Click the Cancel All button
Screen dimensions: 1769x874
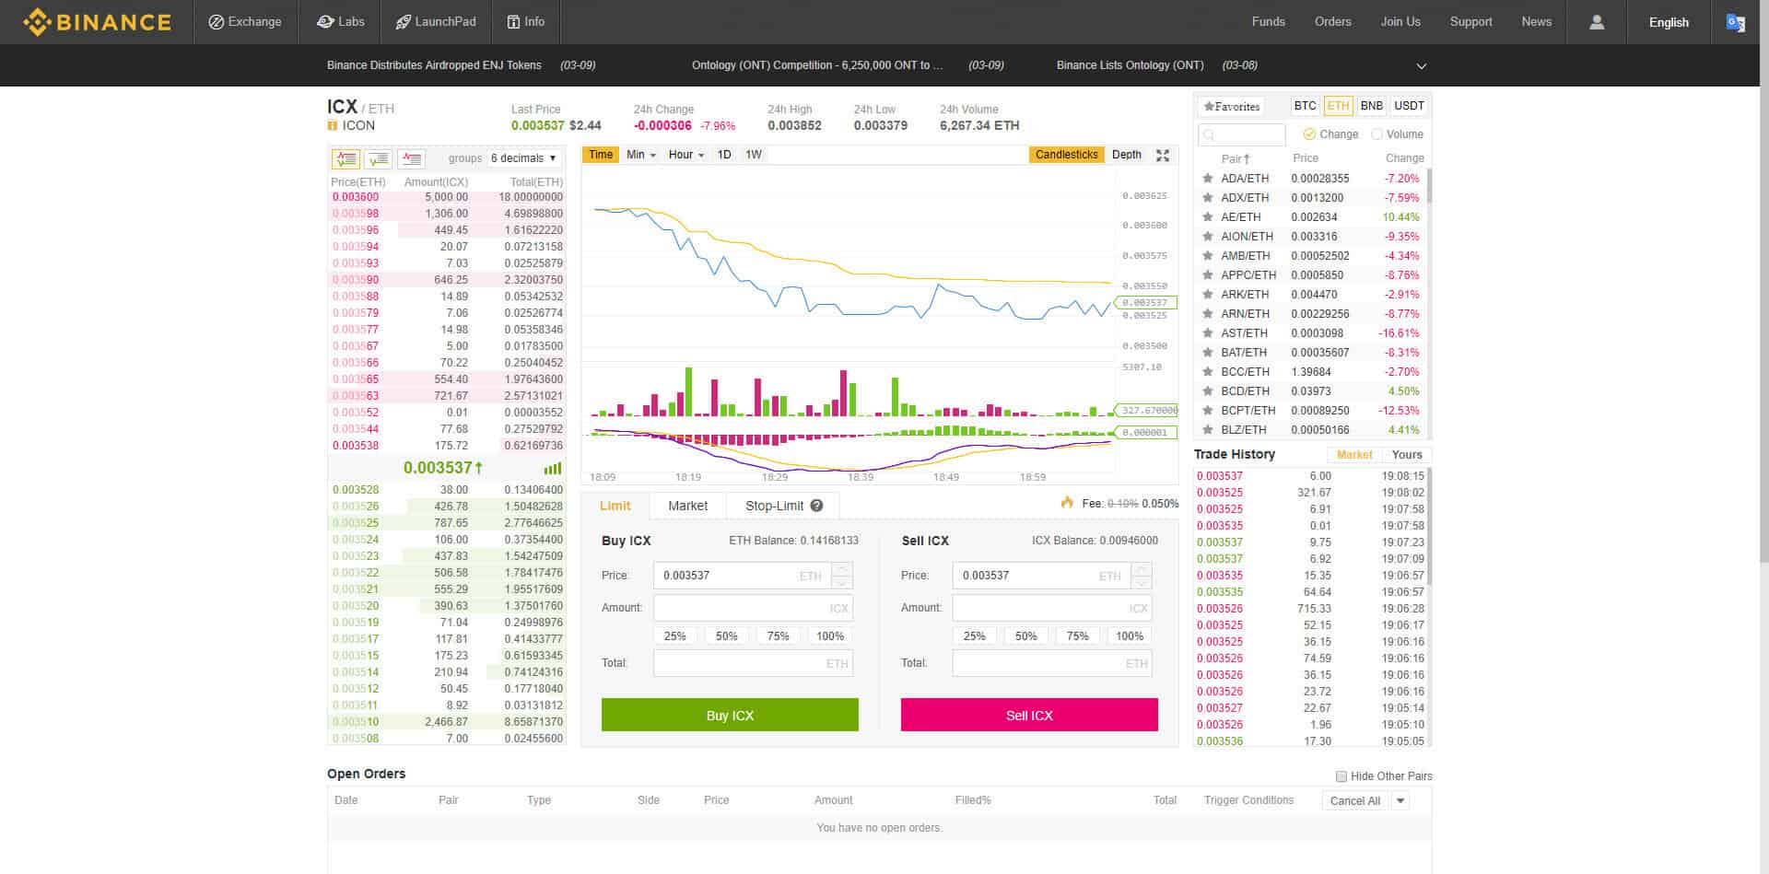pyautogui.click(x=1355, y=801)
